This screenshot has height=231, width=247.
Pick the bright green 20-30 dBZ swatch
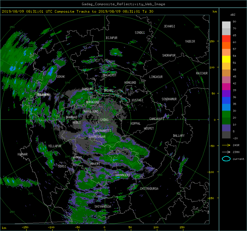coord(226,114)
